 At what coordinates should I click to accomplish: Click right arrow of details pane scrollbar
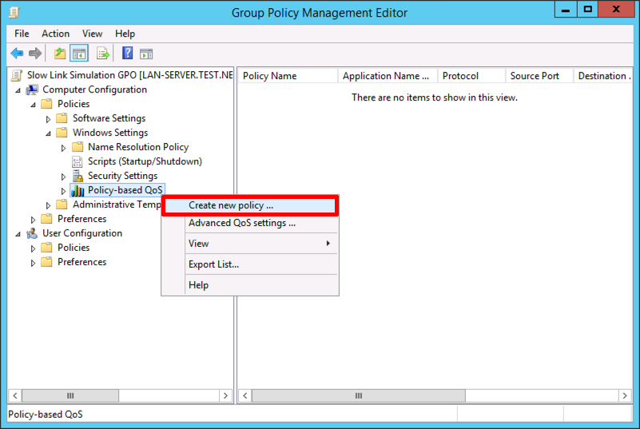click(x=625, y=395)
